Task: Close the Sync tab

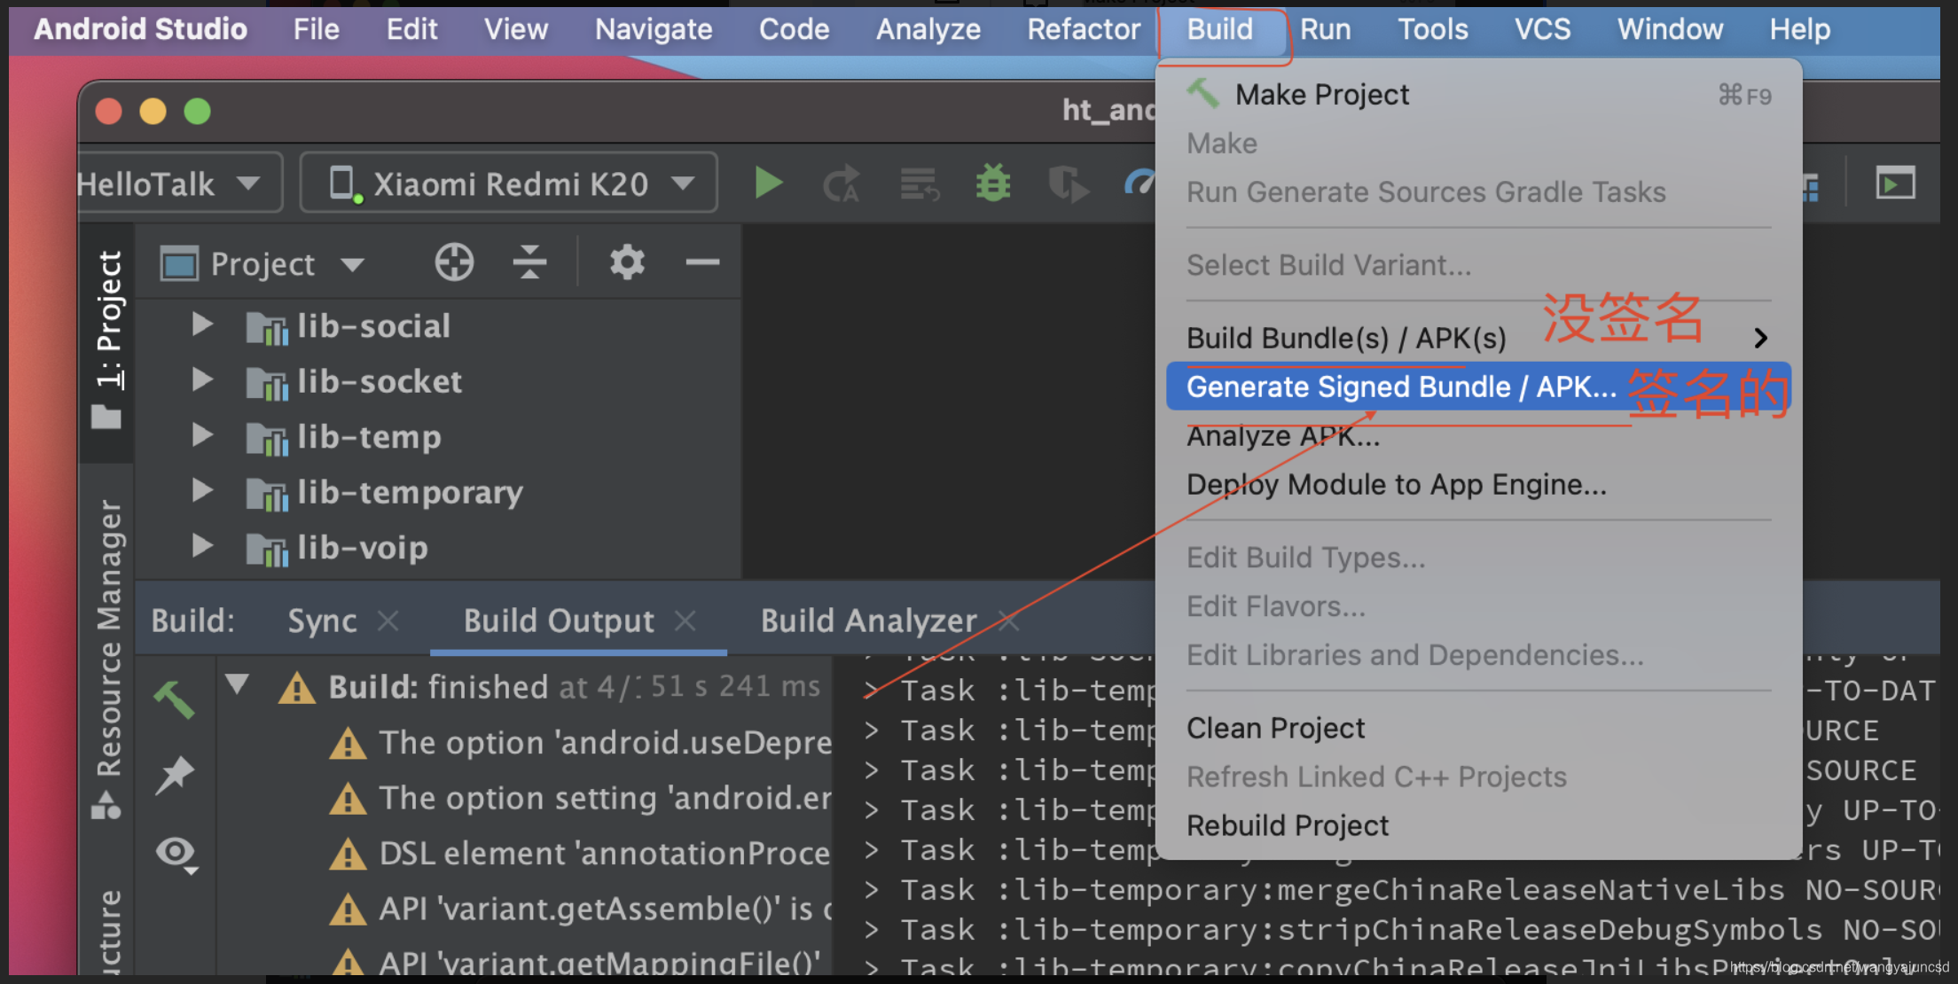Action: click(x=388, y=621)
